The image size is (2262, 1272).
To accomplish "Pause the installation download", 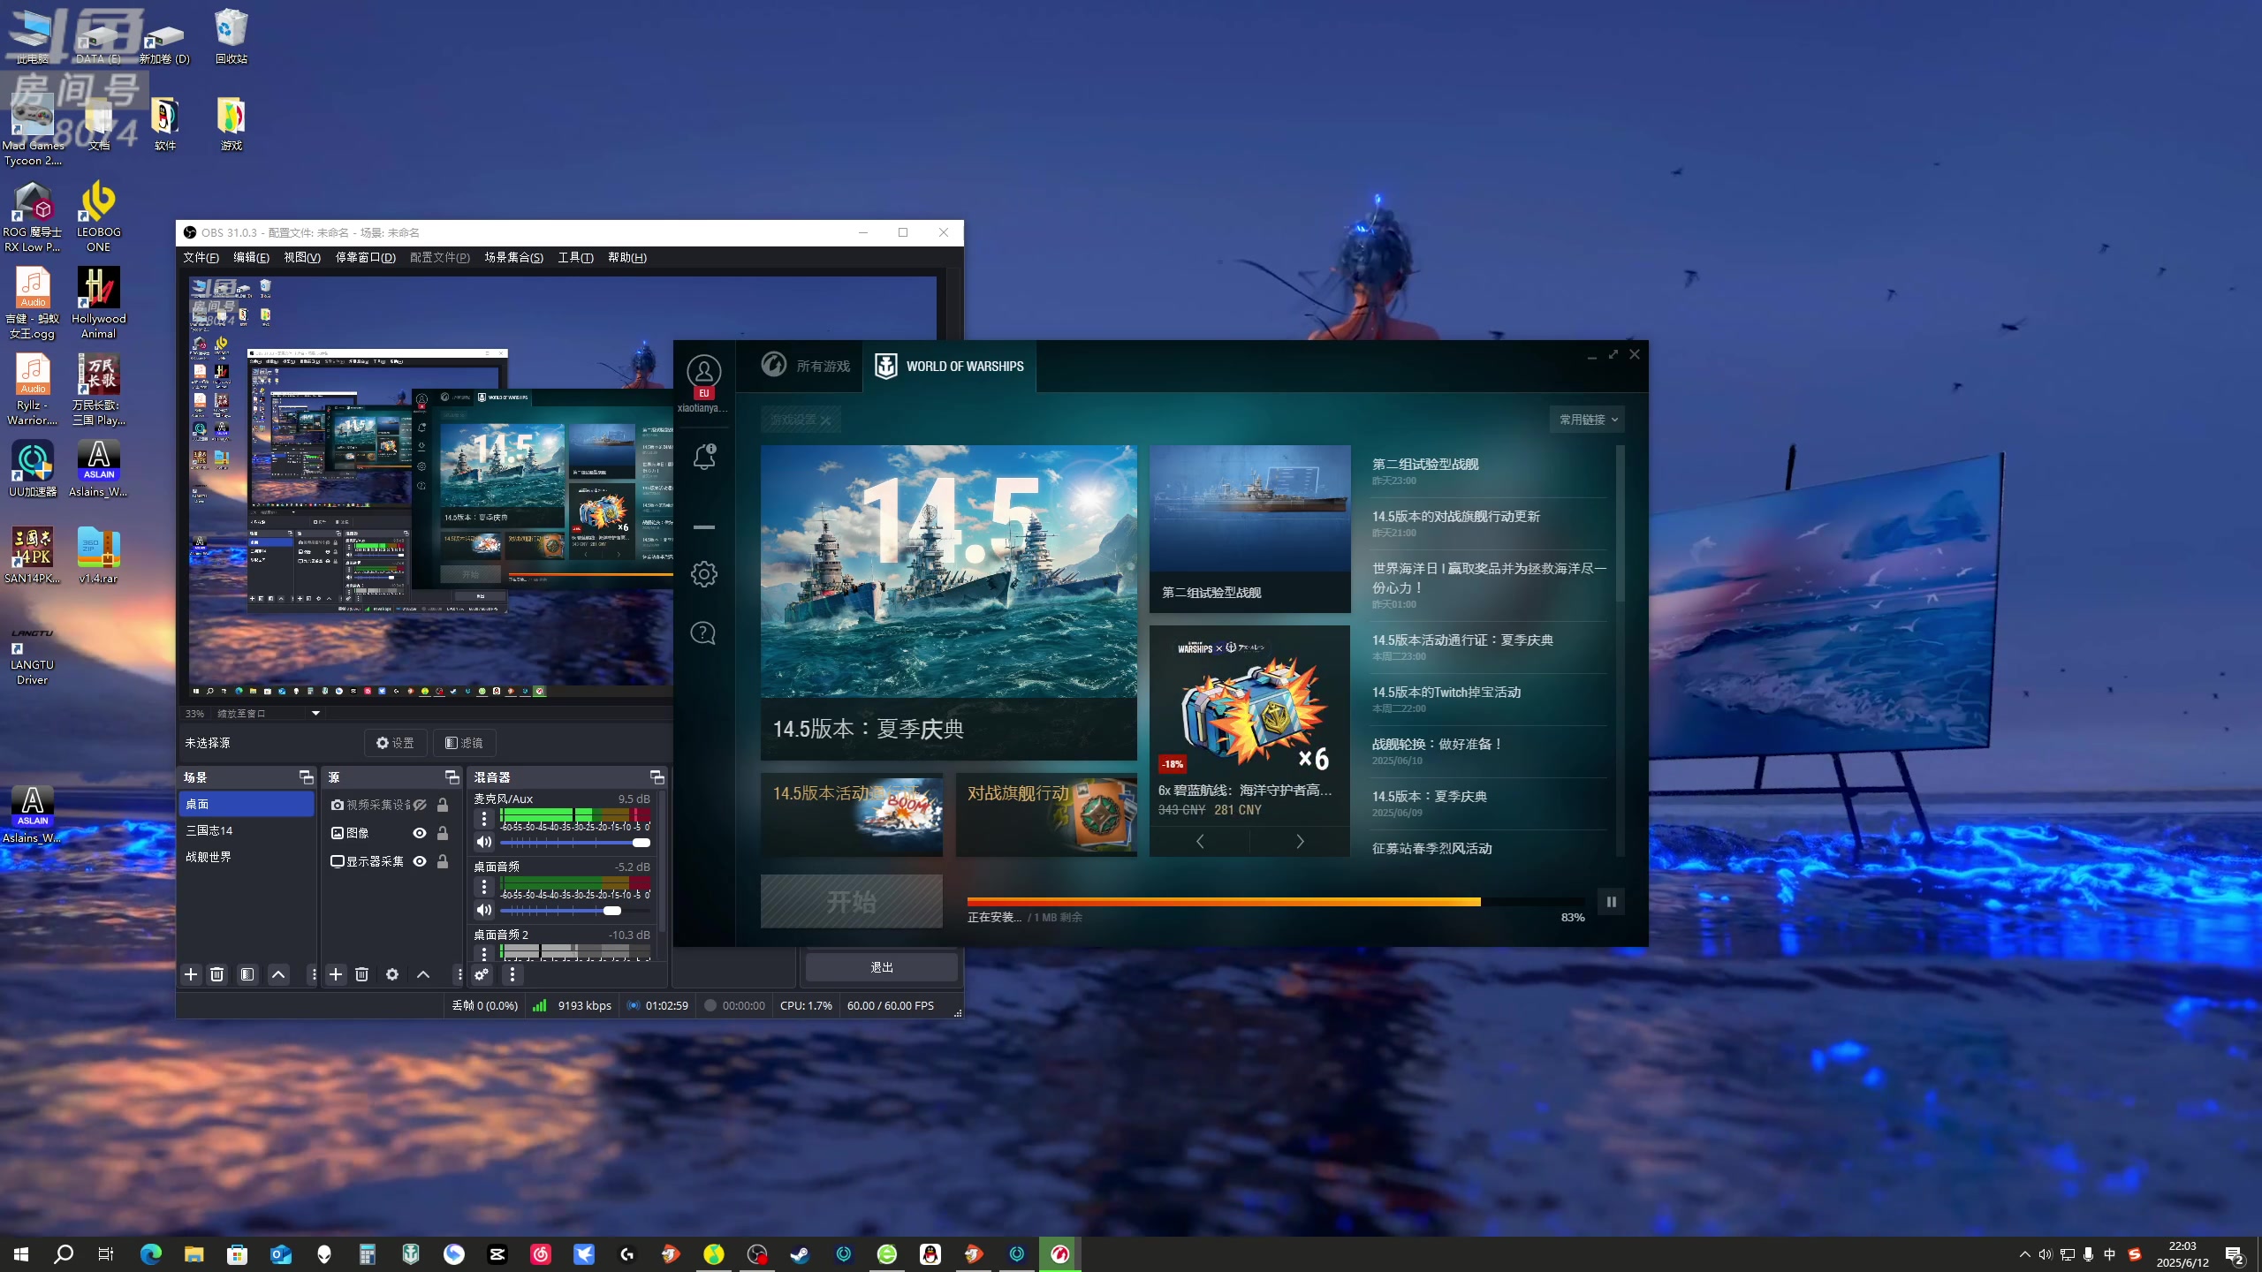I will (x=1611, y=902).
